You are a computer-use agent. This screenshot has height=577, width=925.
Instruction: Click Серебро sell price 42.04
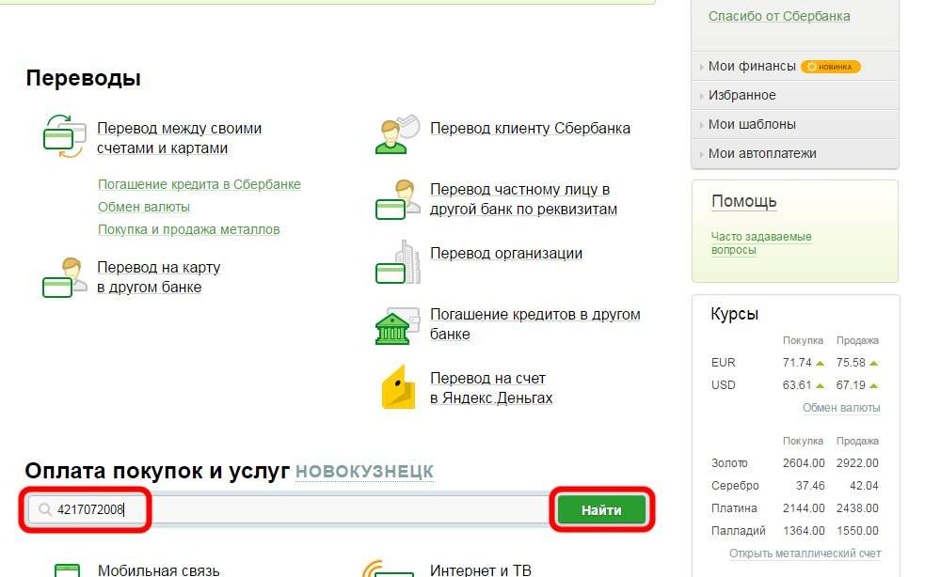[864, 486]
